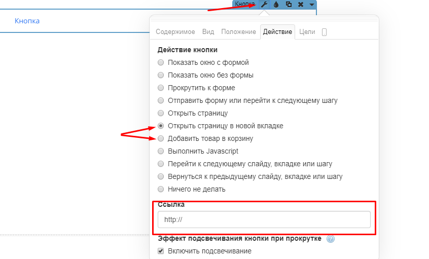Screen dimensions: 429x259
Task: Click the X delete icon in widget toolbar
Action: (x=301, y=4)
